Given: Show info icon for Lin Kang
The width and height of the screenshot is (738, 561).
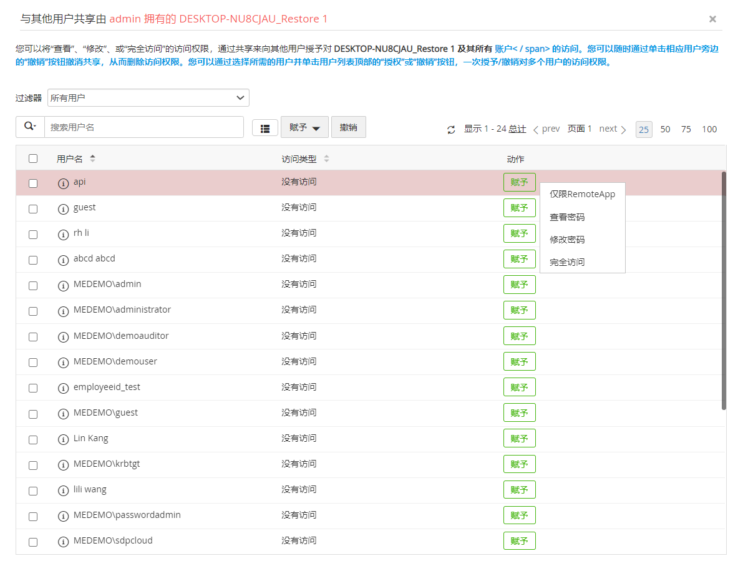Looking at the screenshot, I should click(x=63, y=439).
